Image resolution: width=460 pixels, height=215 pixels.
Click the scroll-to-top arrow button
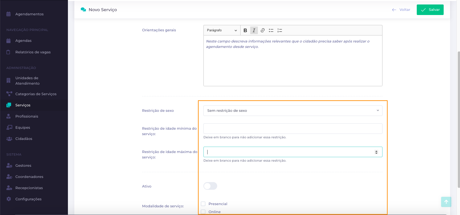point(446,202)
